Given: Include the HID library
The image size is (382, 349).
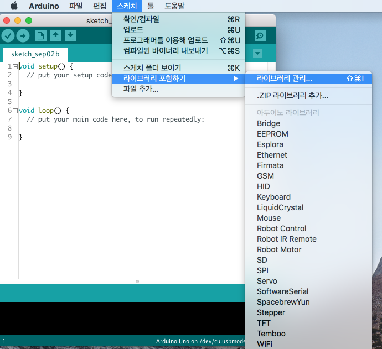Looking at the screenshot, I should [x=308, y=186].
